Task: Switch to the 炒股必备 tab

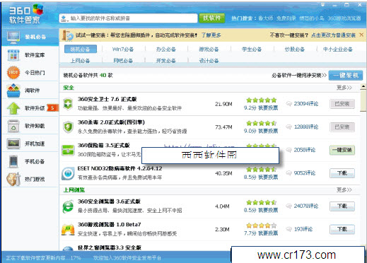Action: pyautogui.click(x=295, y=49)
